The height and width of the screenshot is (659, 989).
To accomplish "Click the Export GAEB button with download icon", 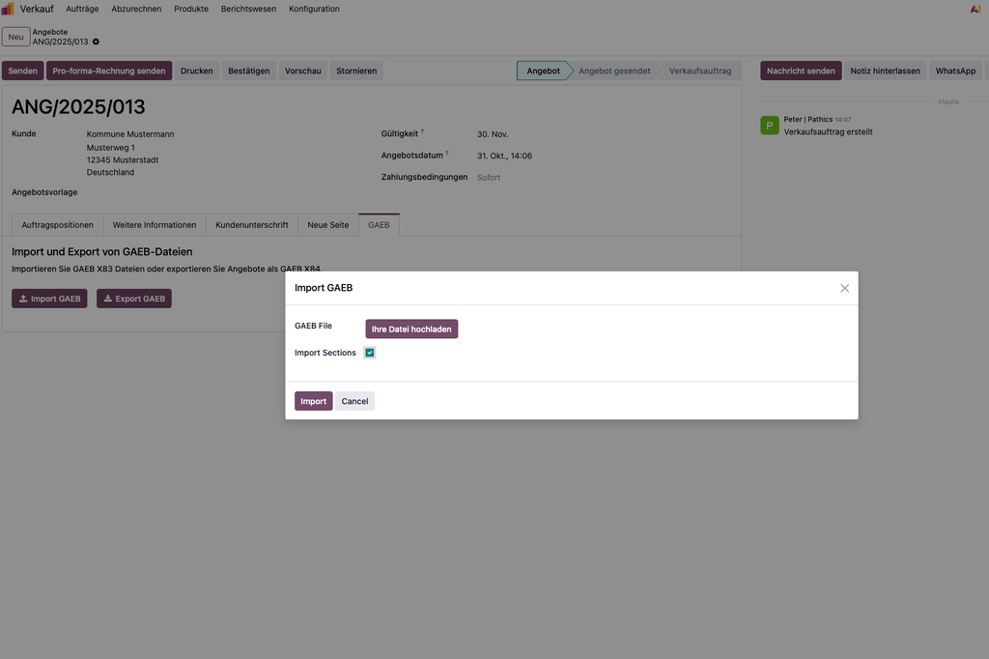I will pyautogui.click(x=133, y=299).
